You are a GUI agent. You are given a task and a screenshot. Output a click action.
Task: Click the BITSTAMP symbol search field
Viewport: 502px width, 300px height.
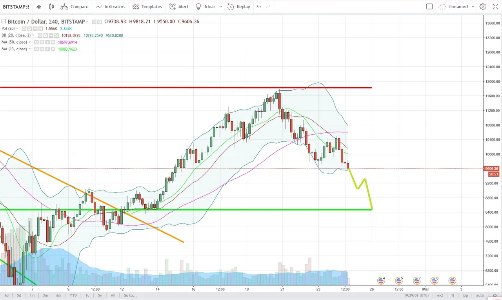tap(16, 7)
